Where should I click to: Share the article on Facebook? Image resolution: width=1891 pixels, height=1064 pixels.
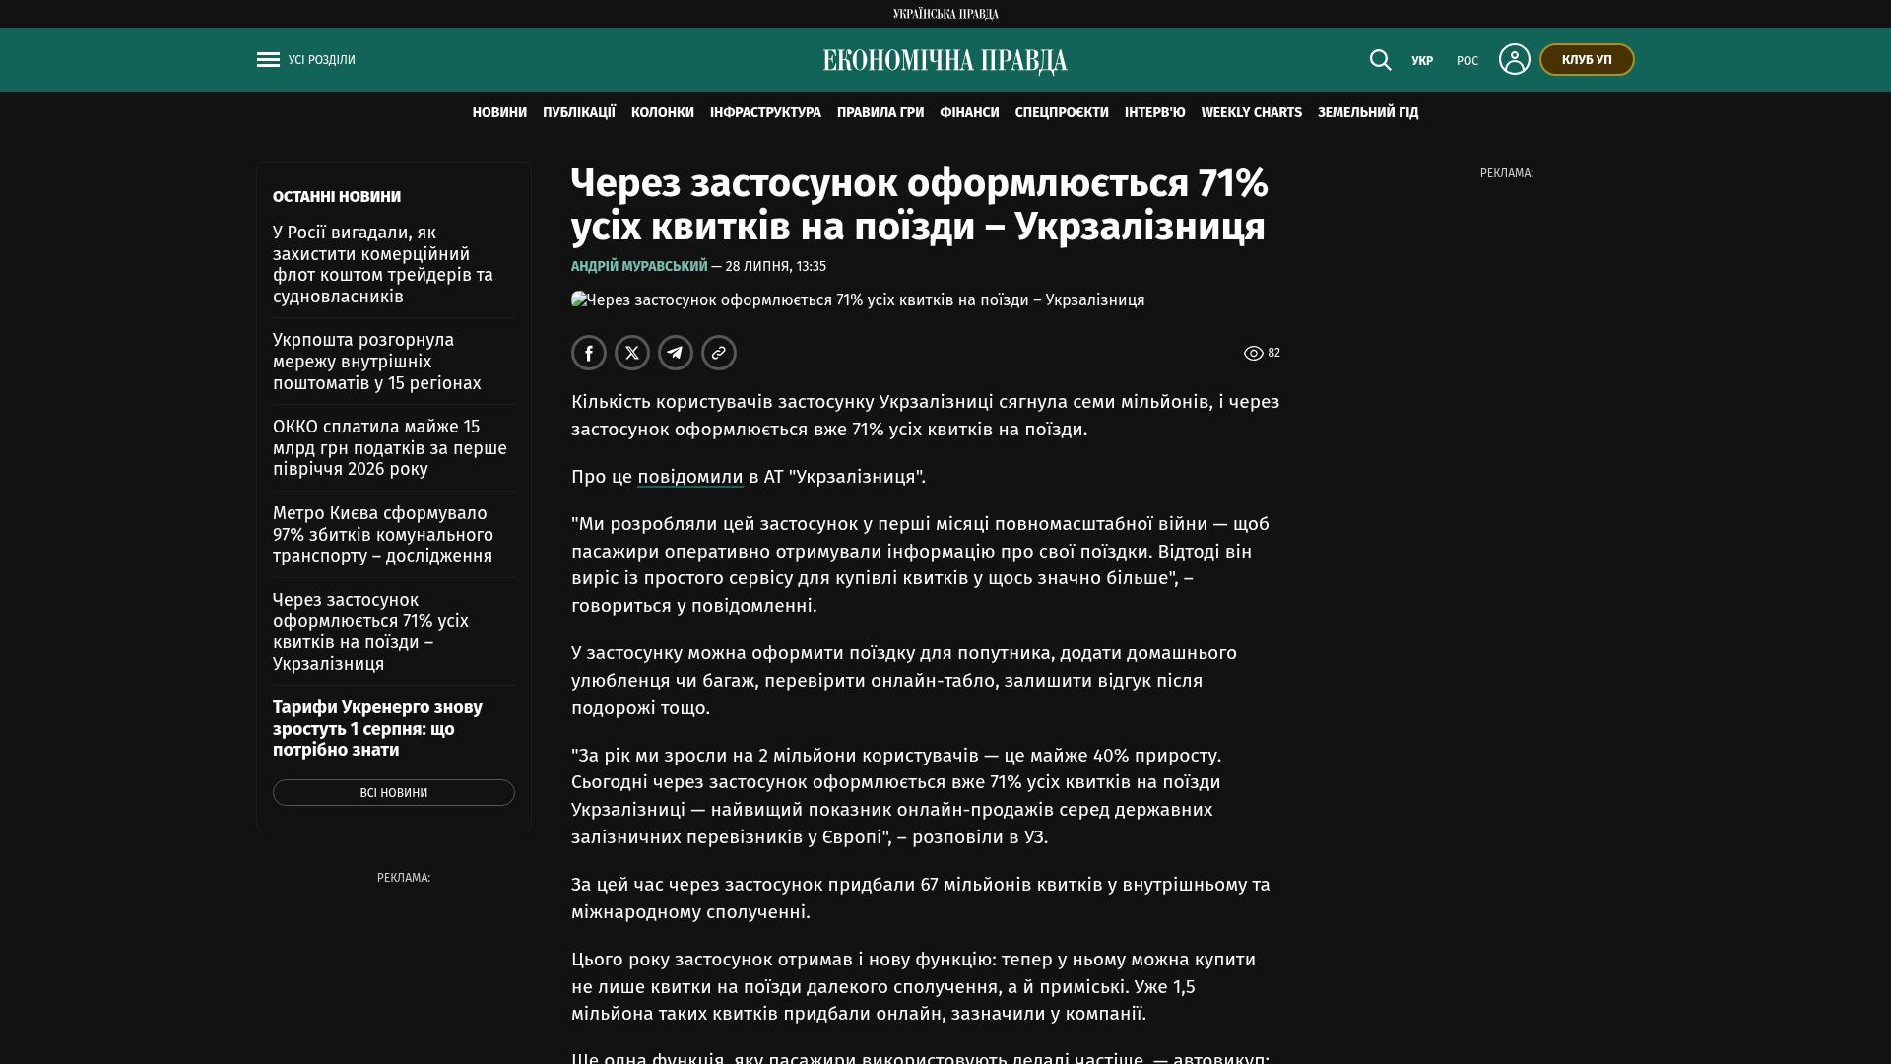pyautogui.click(x=589, y=353)
